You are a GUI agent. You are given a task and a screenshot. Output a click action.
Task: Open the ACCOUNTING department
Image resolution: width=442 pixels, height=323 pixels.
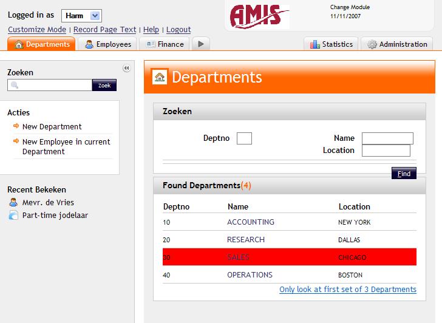pos(251,222)
